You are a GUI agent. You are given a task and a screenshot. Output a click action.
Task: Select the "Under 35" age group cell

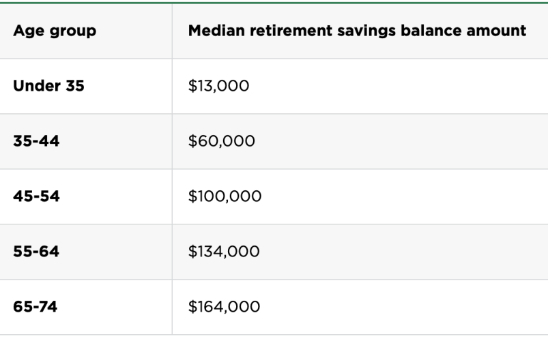click(48, 87)
